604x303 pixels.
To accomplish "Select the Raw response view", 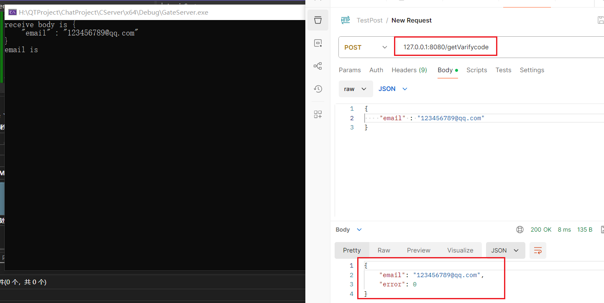I will 384,250.
